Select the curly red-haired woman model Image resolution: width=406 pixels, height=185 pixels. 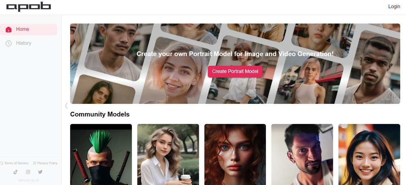click(235, 155)
